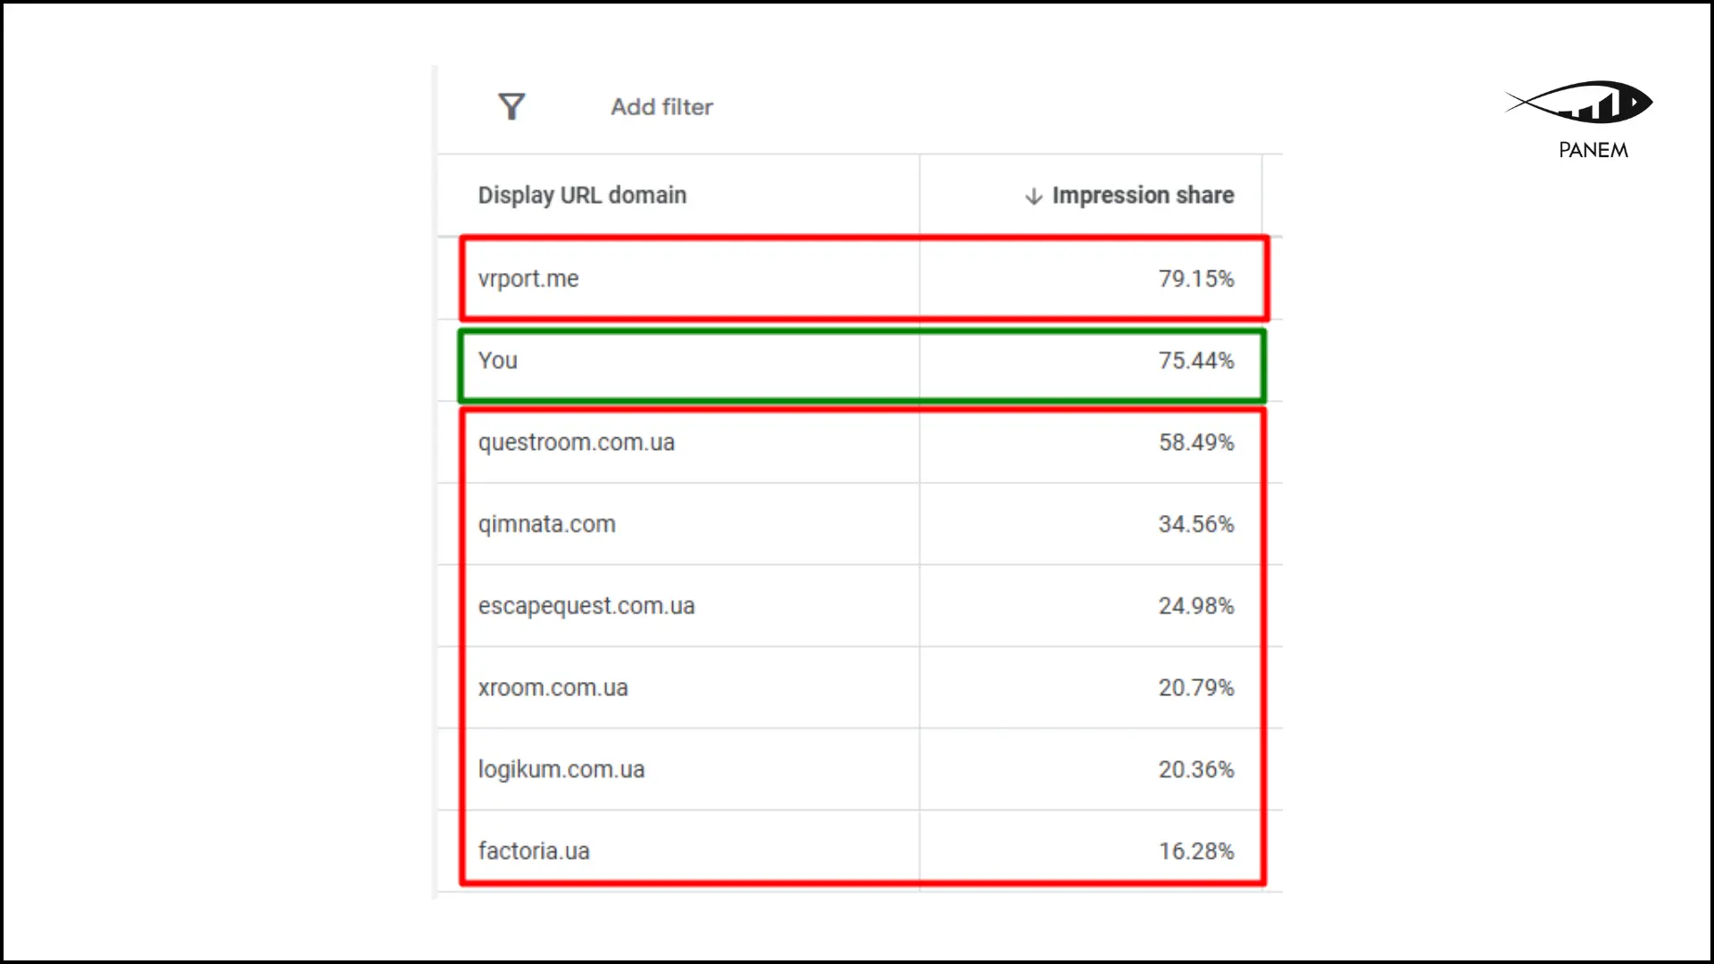The height and width of the screenshot is (964, 1714).
Task: Click the filter funnel icon
Action: [x=512, y=107]
